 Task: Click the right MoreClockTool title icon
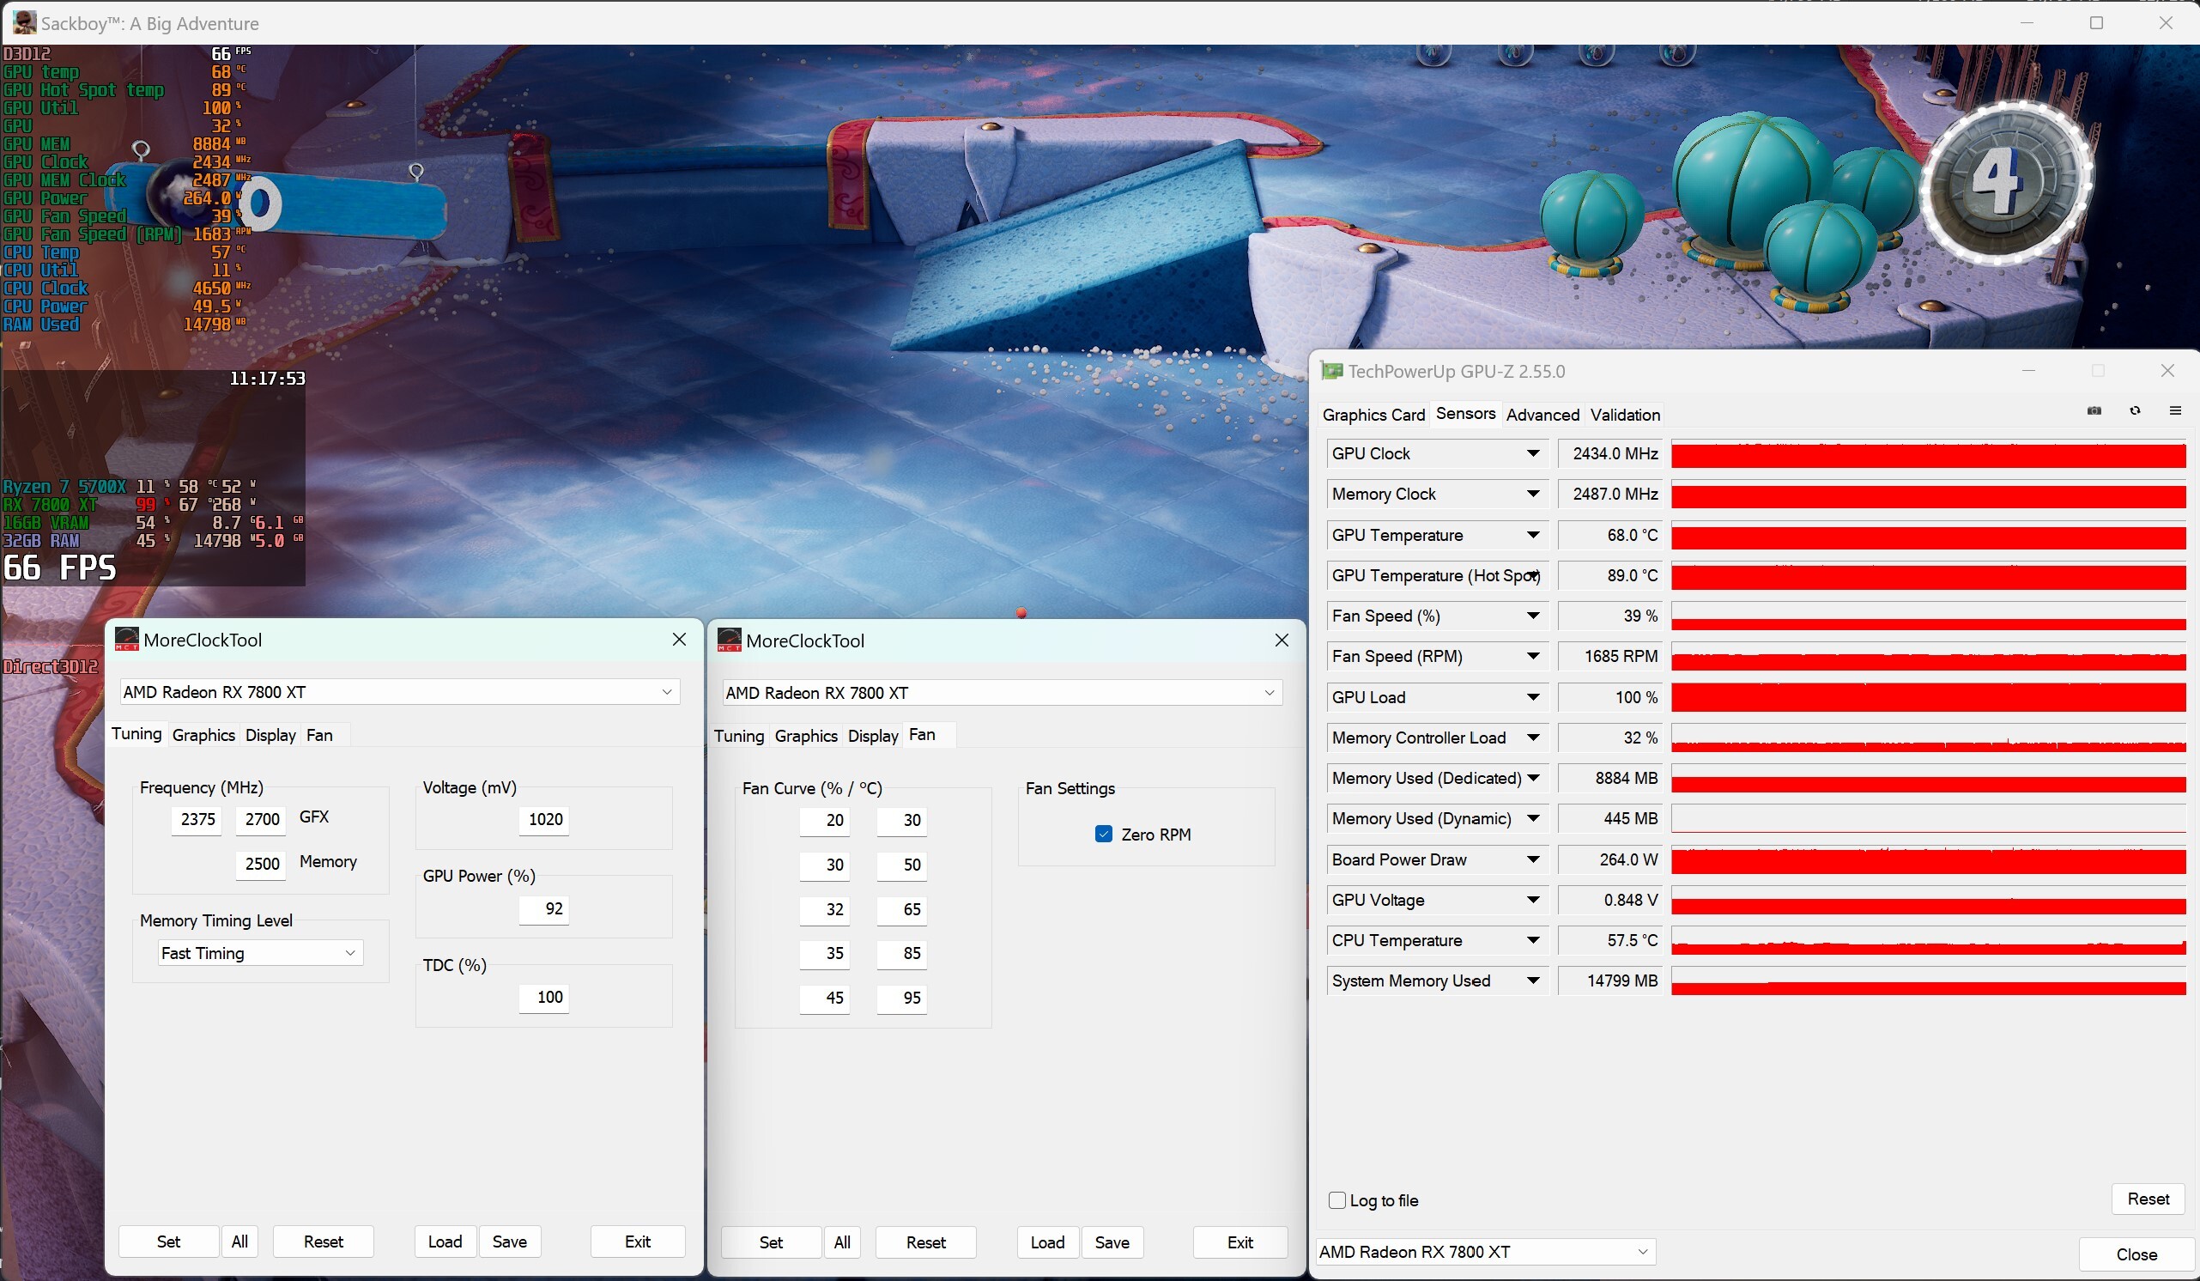click(x=729, y=640)
